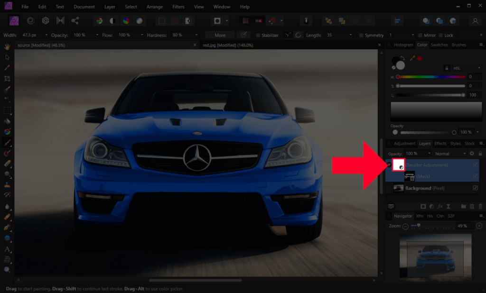Toggle the Mirror option in the context toolbar

coord(421,35)
